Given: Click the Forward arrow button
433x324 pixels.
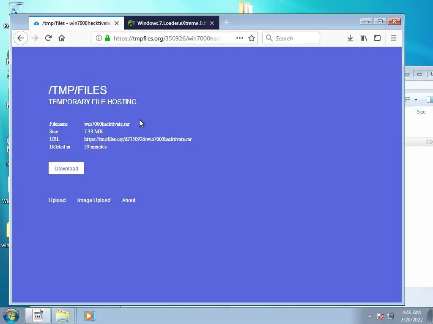Looking at the screenshot, I should [35, 38].
